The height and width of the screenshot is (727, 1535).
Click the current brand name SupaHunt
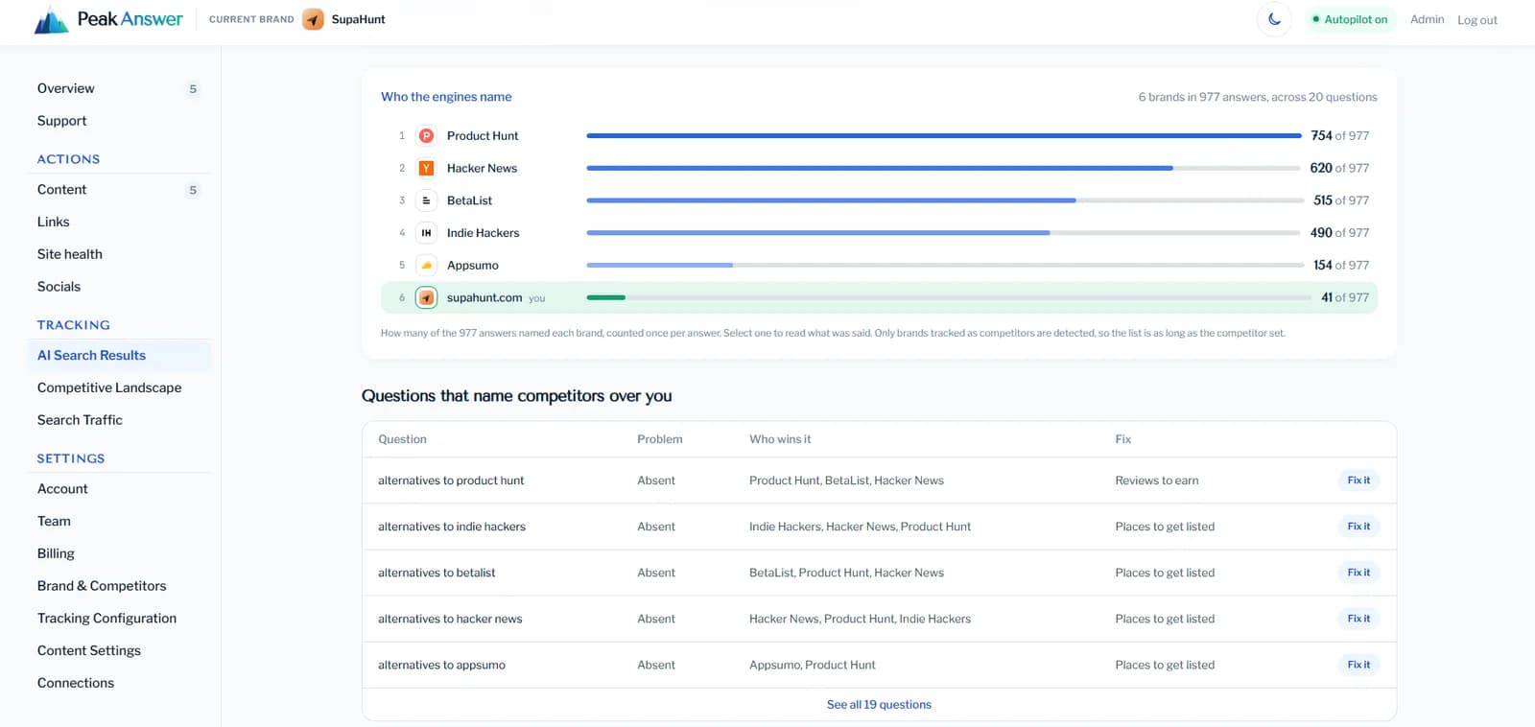pos(358,19)
